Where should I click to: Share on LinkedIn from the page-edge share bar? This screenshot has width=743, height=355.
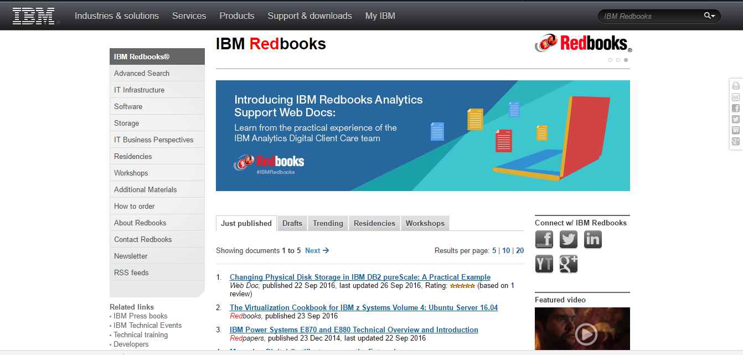click(x=736, y=130)
